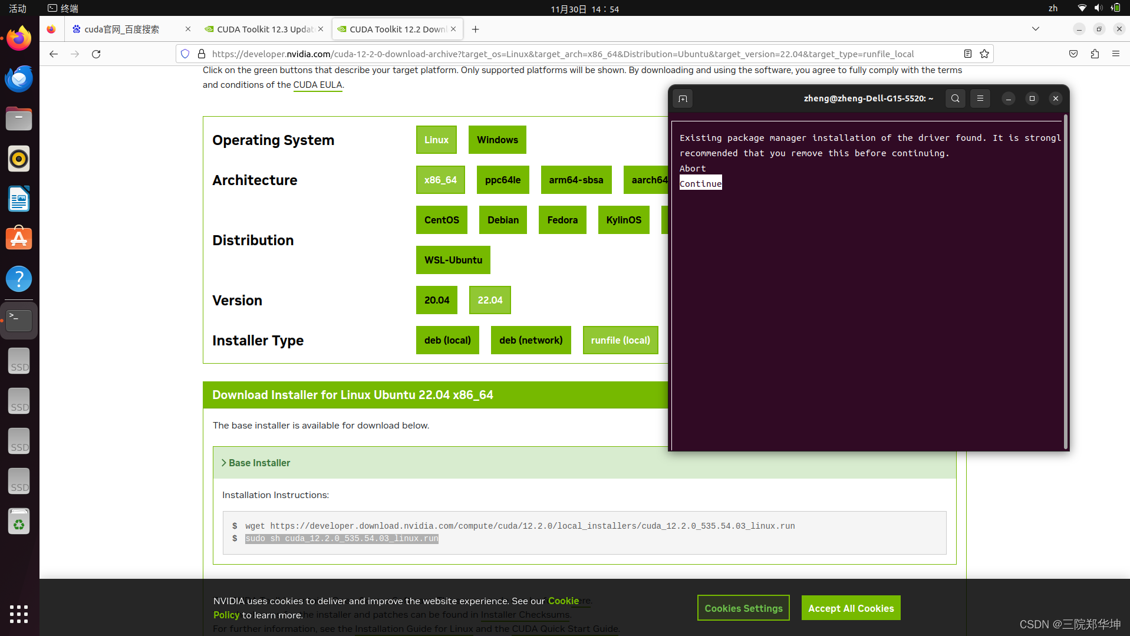Open Firefox from the dock
Viewport: 1130px width, 636px height.
tap(19, 39)
